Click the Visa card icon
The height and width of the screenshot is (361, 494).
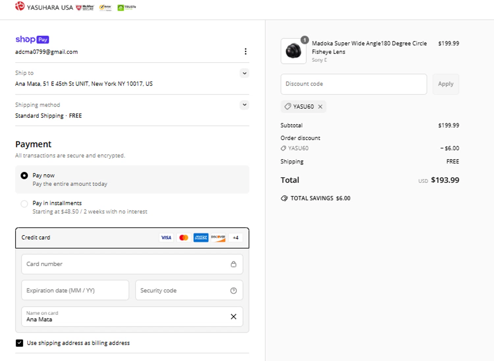pos(166,238)
